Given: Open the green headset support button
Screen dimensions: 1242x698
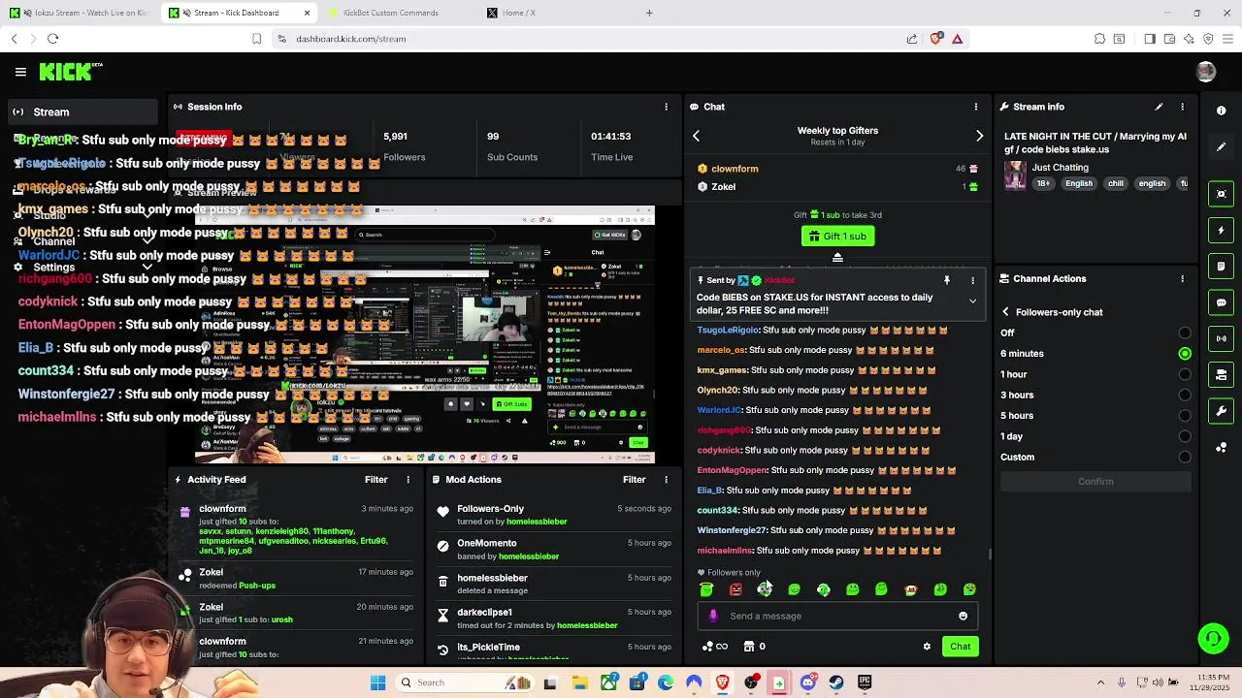Looking at the screenshot, I should point(1213,638).
